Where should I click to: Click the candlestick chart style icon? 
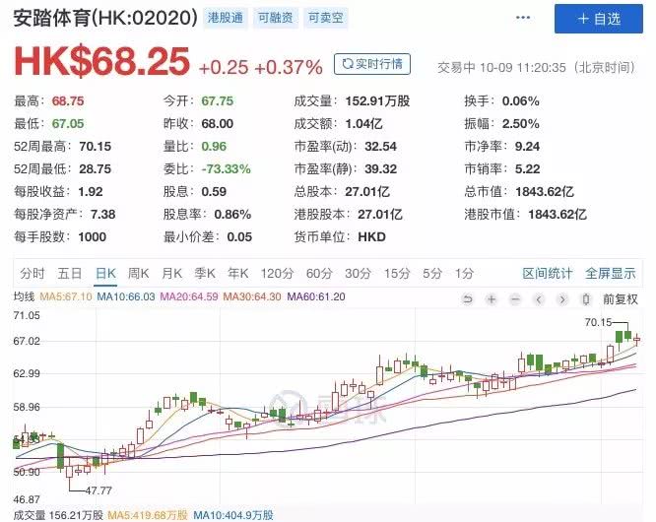586,299
